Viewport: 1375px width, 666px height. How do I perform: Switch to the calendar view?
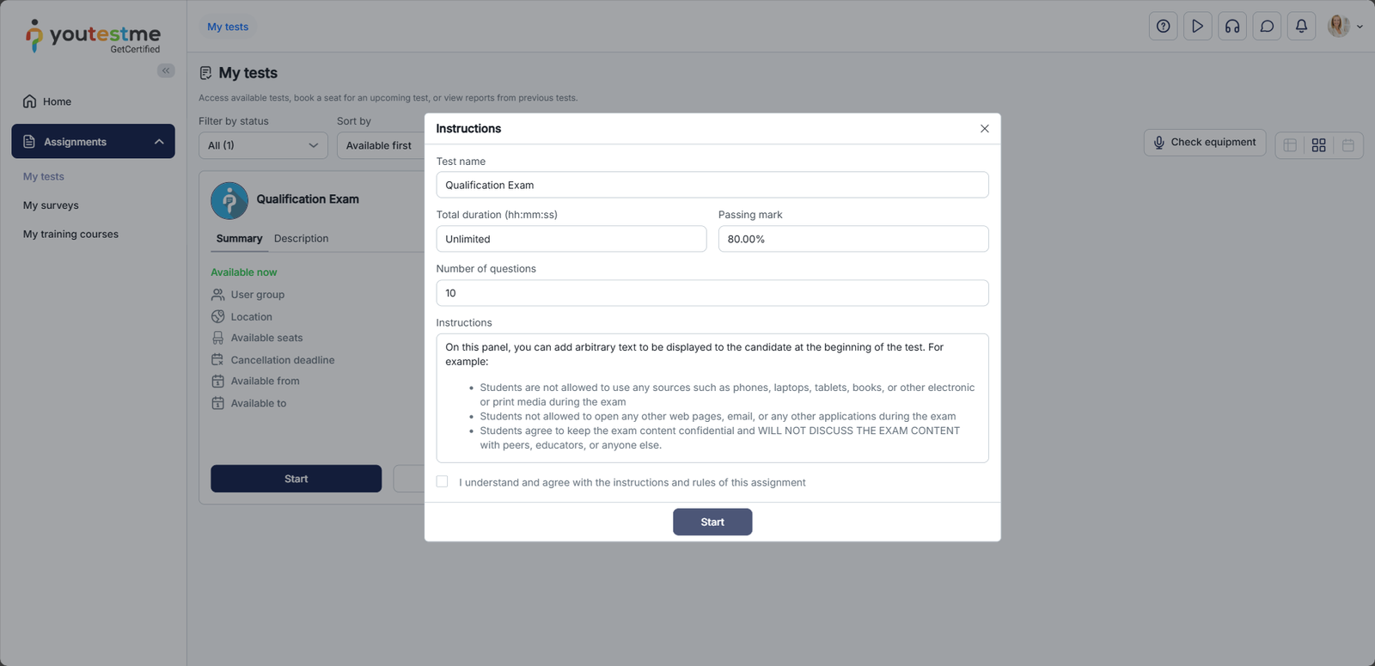click(x=1347, y=145)
